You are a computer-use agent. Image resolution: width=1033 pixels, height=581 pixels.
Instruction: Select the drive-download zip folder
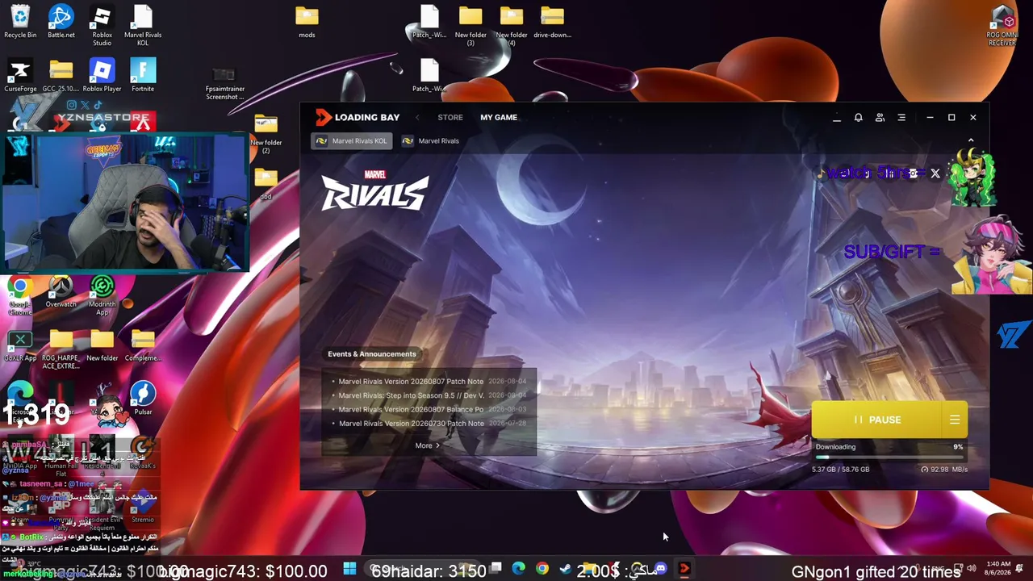(x=552, y=22)
